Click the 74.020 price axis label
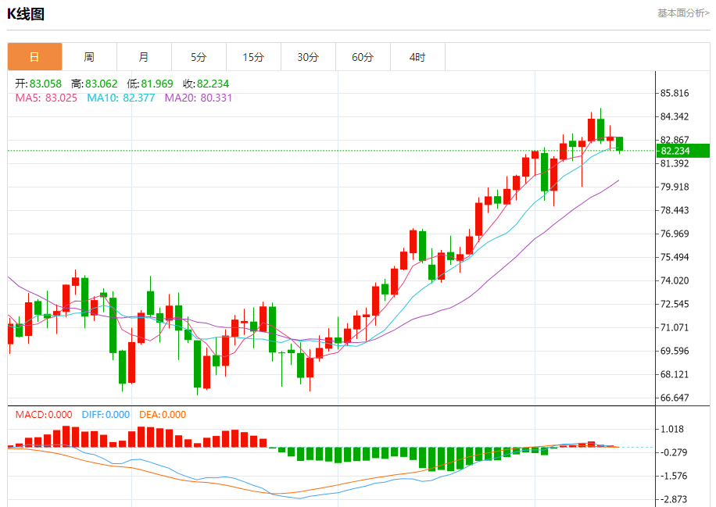The width and height of the screenshot is (716, 507). pos(675,280)
